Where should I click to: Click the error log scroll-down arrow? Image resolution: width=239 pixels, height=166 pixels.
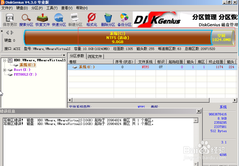tap(196, 164)
